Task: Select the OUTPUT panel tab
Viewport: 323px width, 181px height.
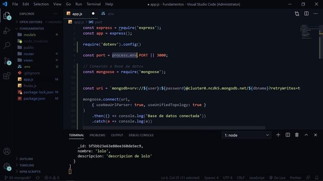Action: [117, 135]
